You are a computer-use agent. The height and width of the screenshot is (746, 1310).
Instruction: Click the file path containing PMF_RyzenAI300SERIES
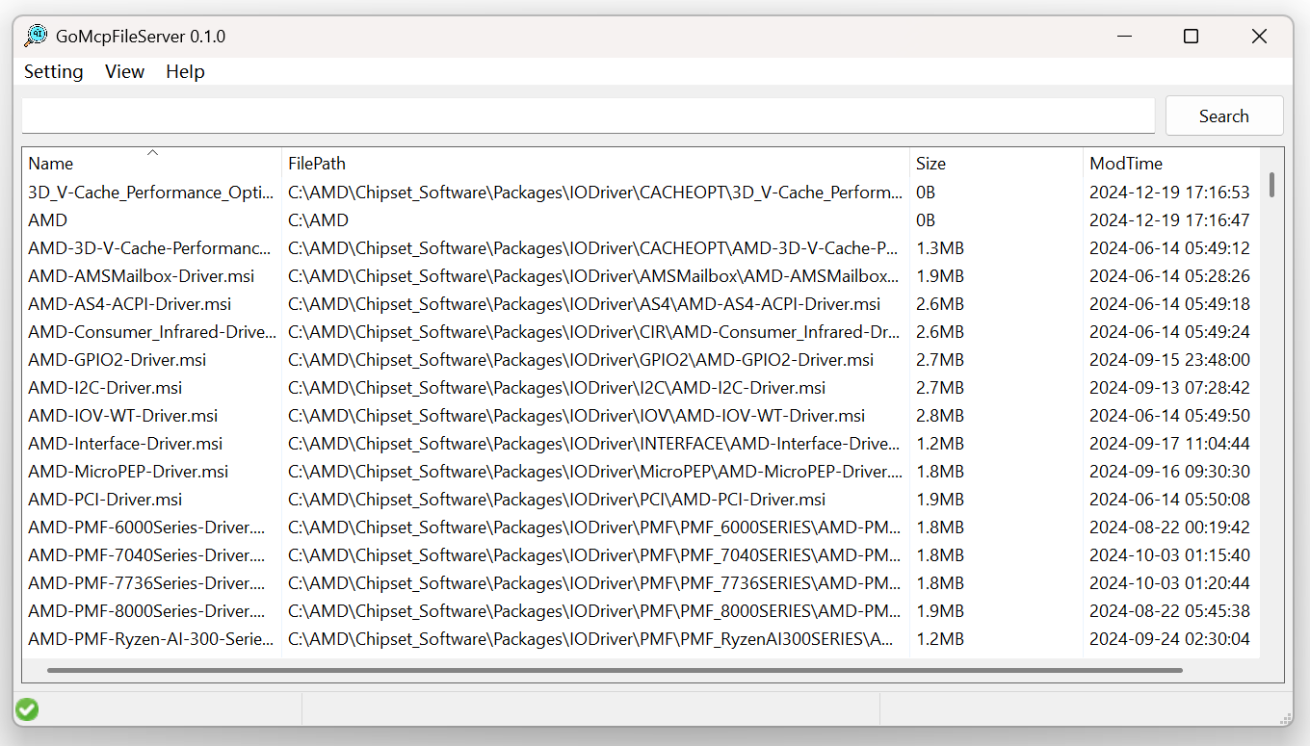pyautogui.click(x=591, y=639)
